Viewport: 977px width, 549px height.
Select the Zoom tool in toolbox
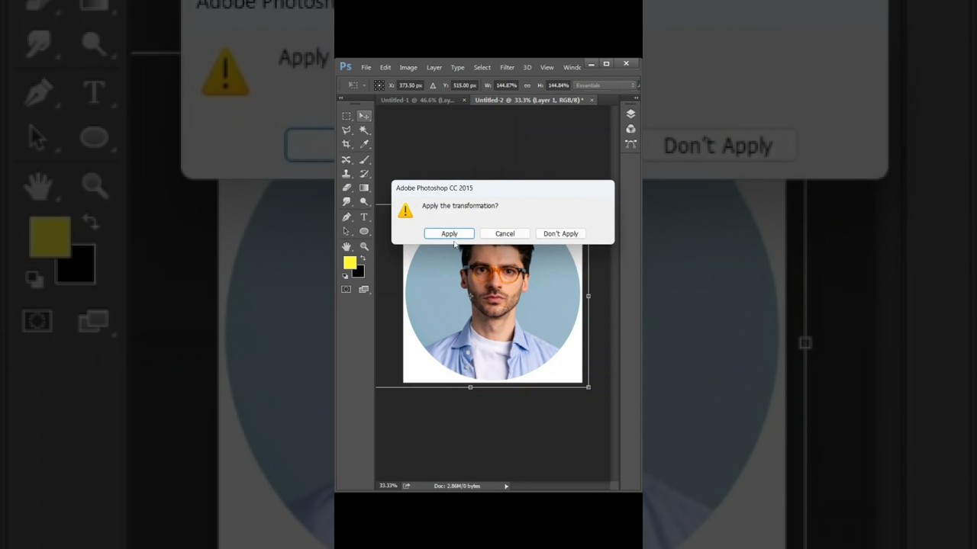pyautogui.click(x=364, y=246)
